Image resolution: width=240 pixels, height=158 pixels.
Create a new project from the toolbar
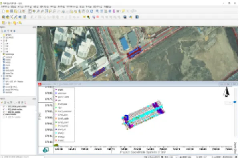(3, 11)
